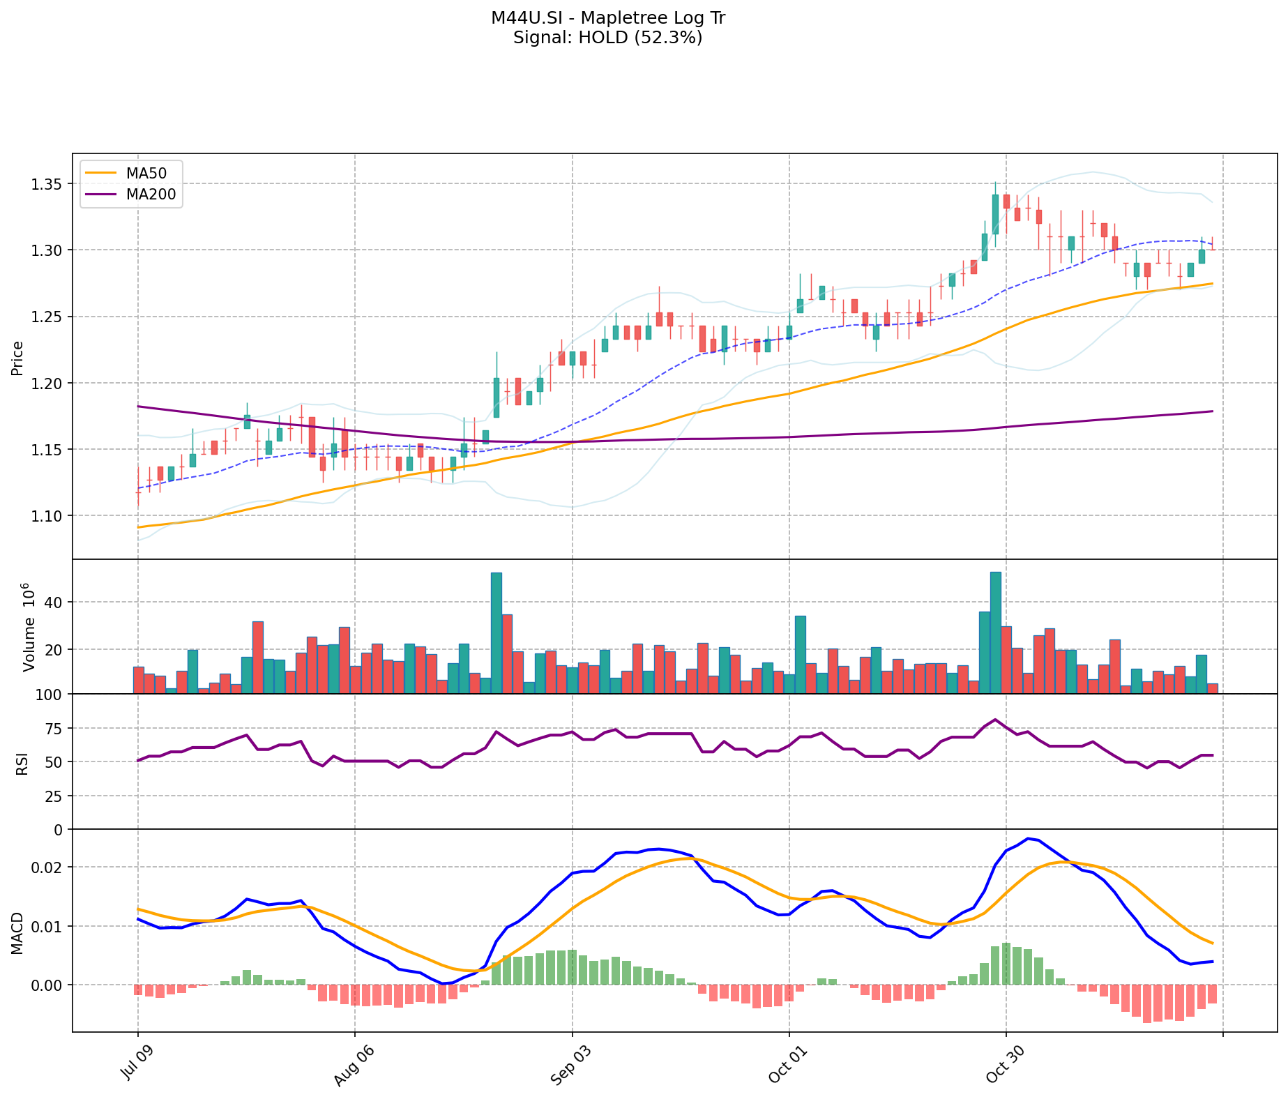Click the Signal: HOLD (52.3%) subtitle
Image resolution: width=1288 pixels, height=1099 pixels.
coord(607,38)
